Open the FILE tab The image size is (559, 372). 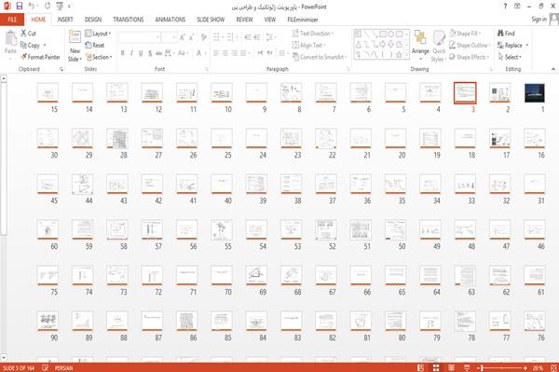tap(12, 20)
